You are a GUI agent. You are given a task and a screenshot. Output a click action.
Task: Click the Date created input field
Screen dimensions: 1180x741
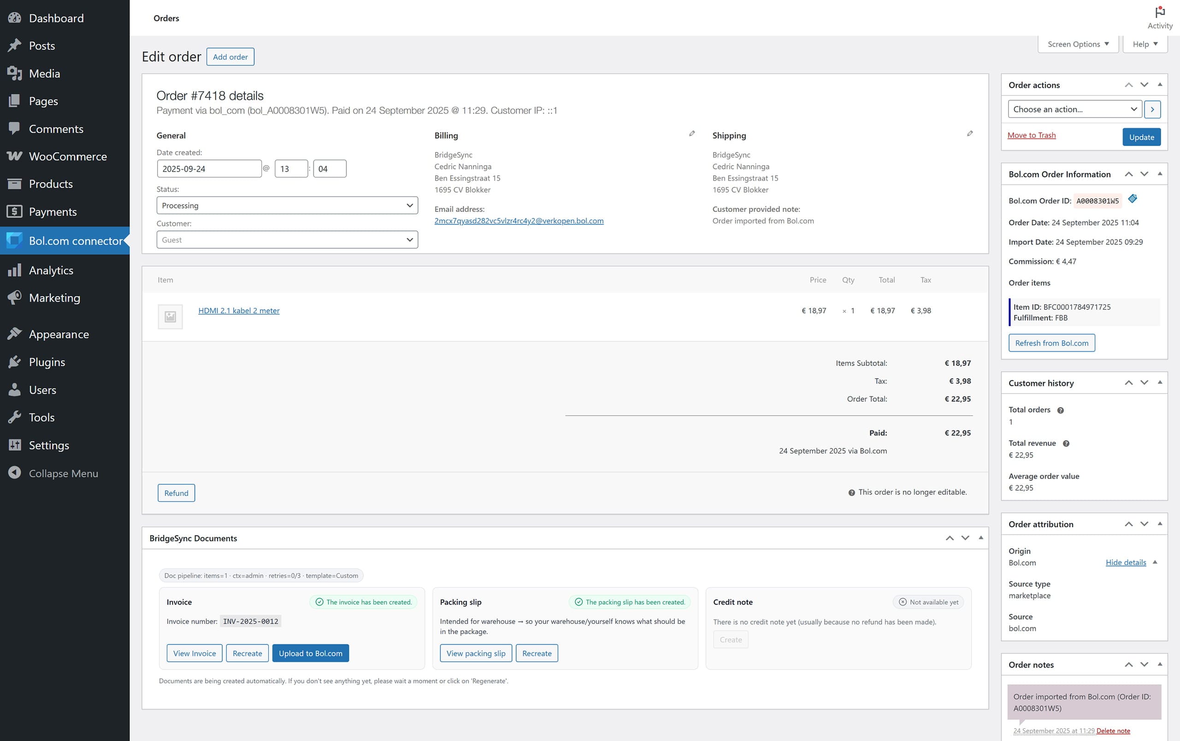coord(209,168)
